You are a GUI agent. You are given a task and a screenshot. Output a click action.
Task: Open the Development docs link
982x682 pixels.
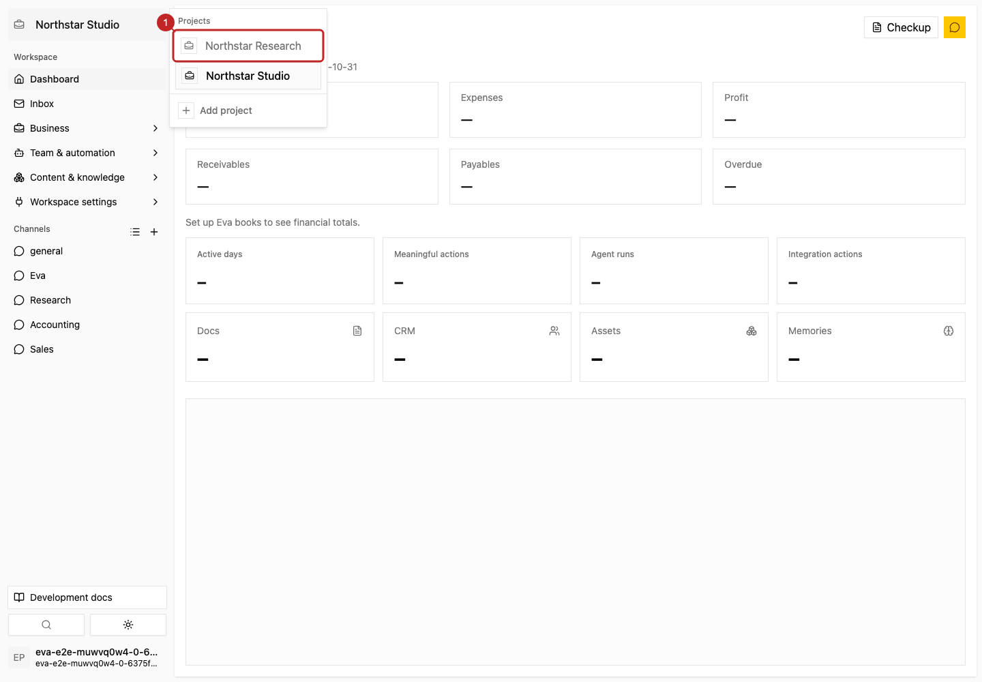click(87, 597)
